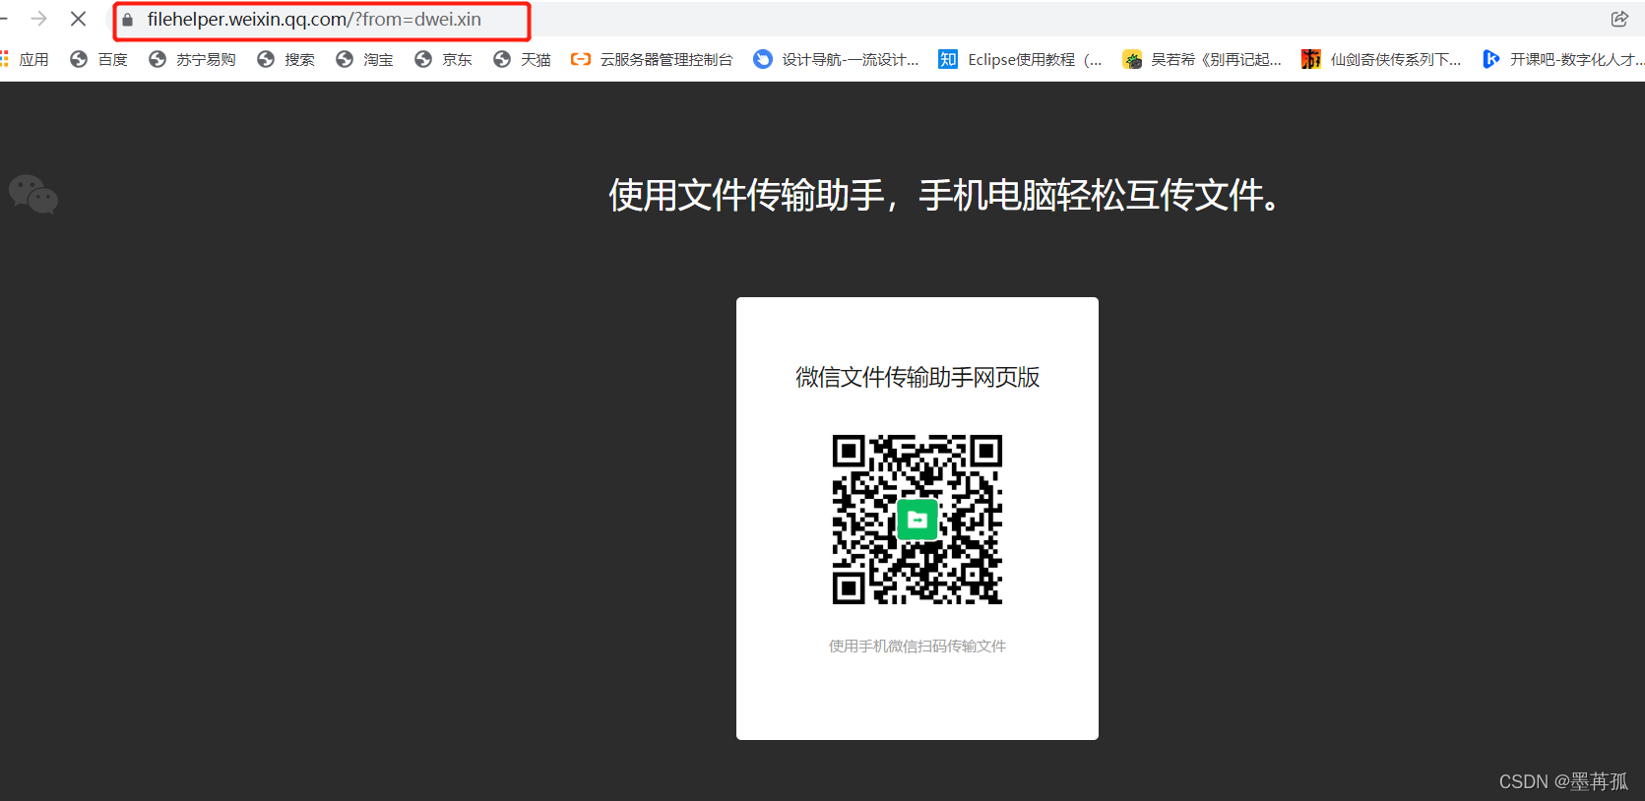
Task: Open the 京东 bookmark
Action: (444, 59)
